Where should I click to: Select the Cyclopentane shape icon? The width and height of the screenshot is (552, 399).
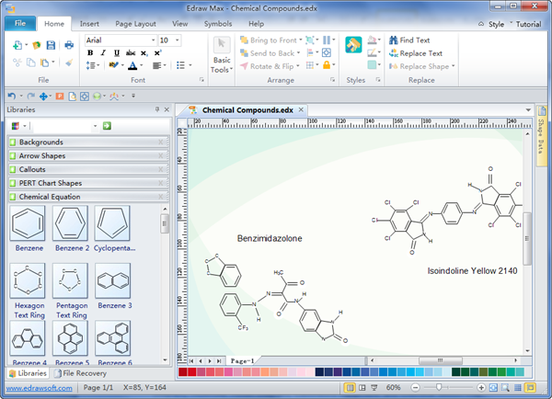112,224
